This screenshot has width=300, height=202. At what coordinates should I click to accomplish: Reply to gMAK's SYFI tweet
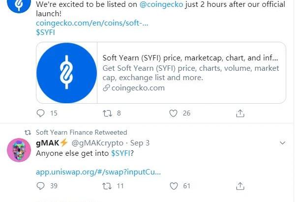click(x=41, y=186)
